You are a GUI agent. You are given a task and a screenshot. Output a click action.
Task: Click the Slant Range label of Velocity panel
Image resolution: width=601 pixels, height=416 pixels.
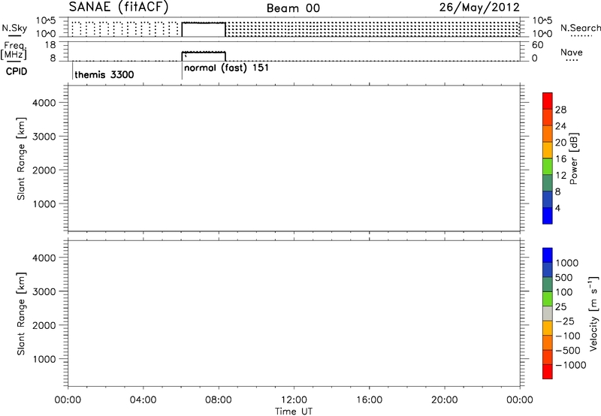click(21, 314)
